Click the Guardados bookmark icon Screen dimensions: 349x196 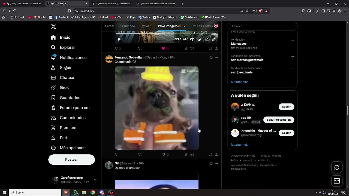point(53,98)
